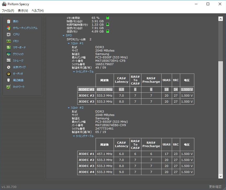This screenshot has width=226, height=190.
Task: Click the 更新確認 update check link
Action: [215, 187]
